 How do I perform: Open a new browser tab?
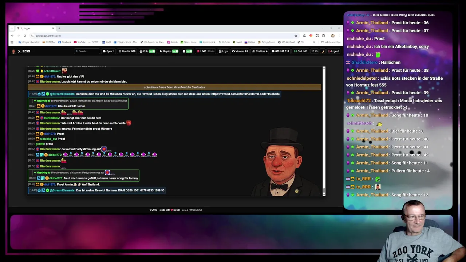[59, 28]
